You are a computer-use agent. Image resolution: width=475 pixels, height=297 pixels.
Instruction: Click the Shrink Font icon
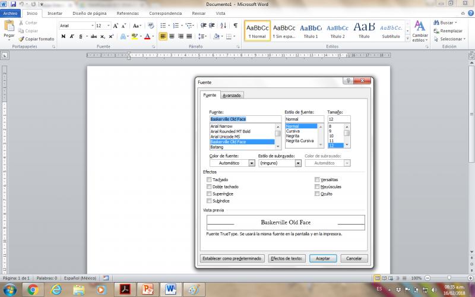123,26
